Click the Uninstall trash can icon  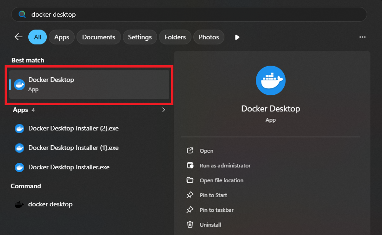[x=190, y=224]
